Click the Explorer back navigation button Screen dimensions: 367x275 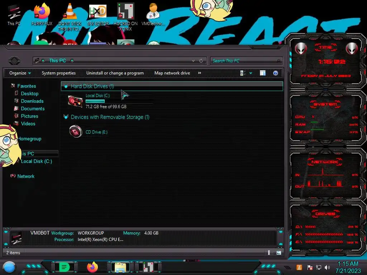14,61
